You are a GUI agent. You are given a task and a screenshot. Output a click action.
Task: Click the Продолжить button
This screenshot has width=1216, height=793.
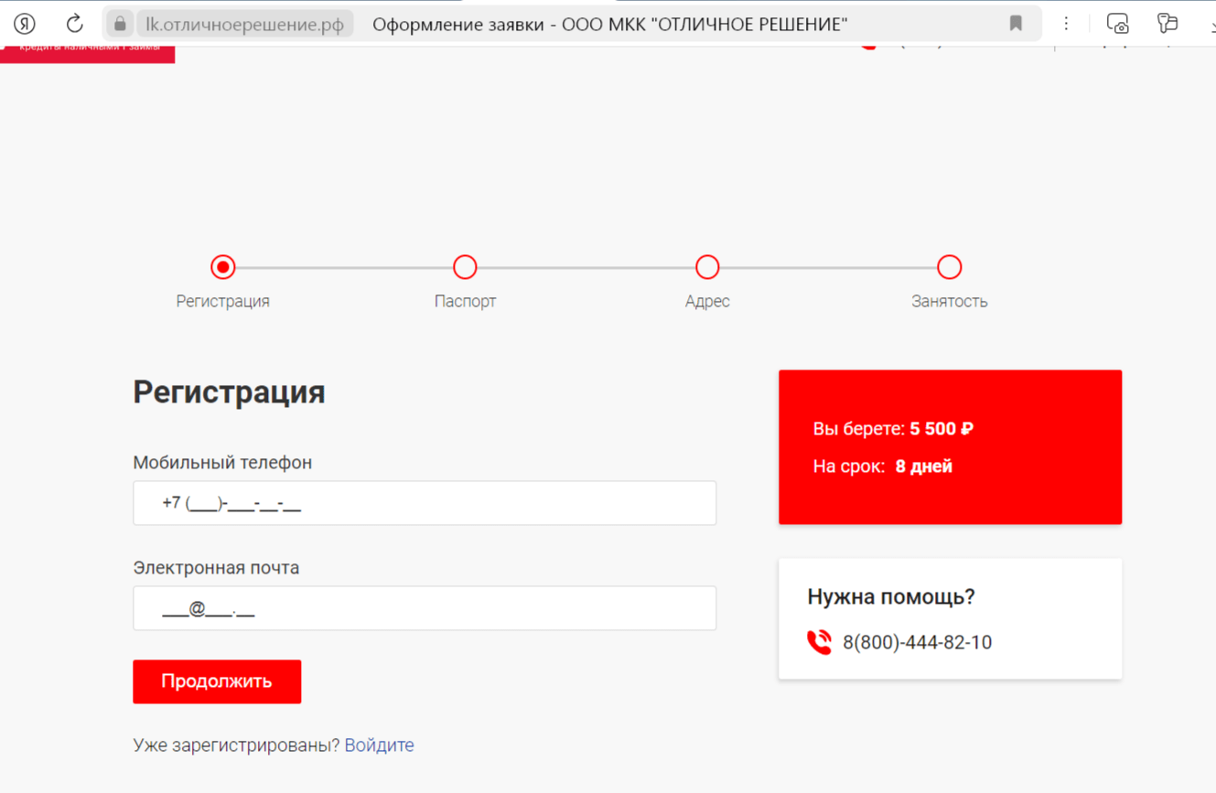tap(217, 681)
